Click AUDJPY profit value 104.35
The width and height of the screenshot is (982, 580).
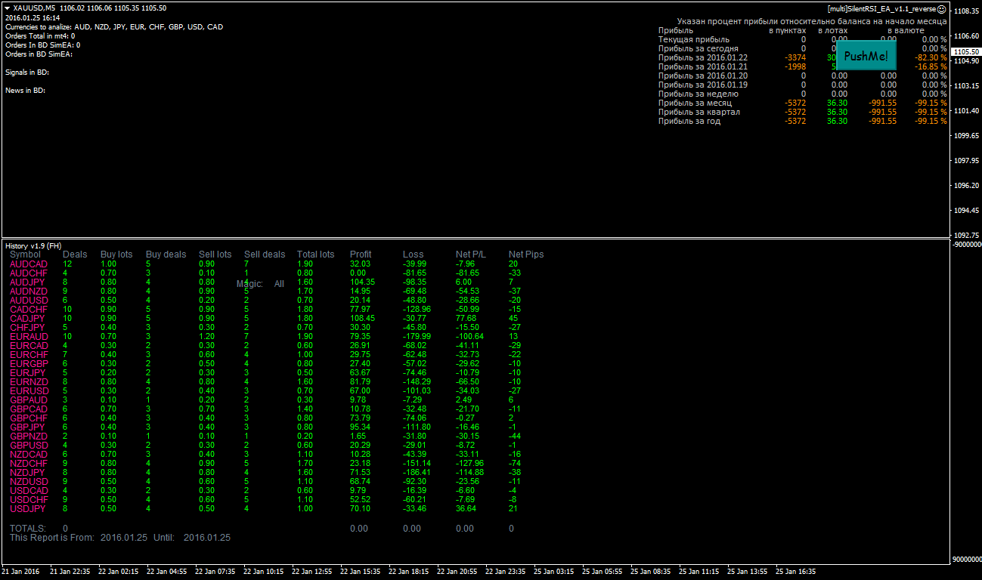[x=362, y=282]
